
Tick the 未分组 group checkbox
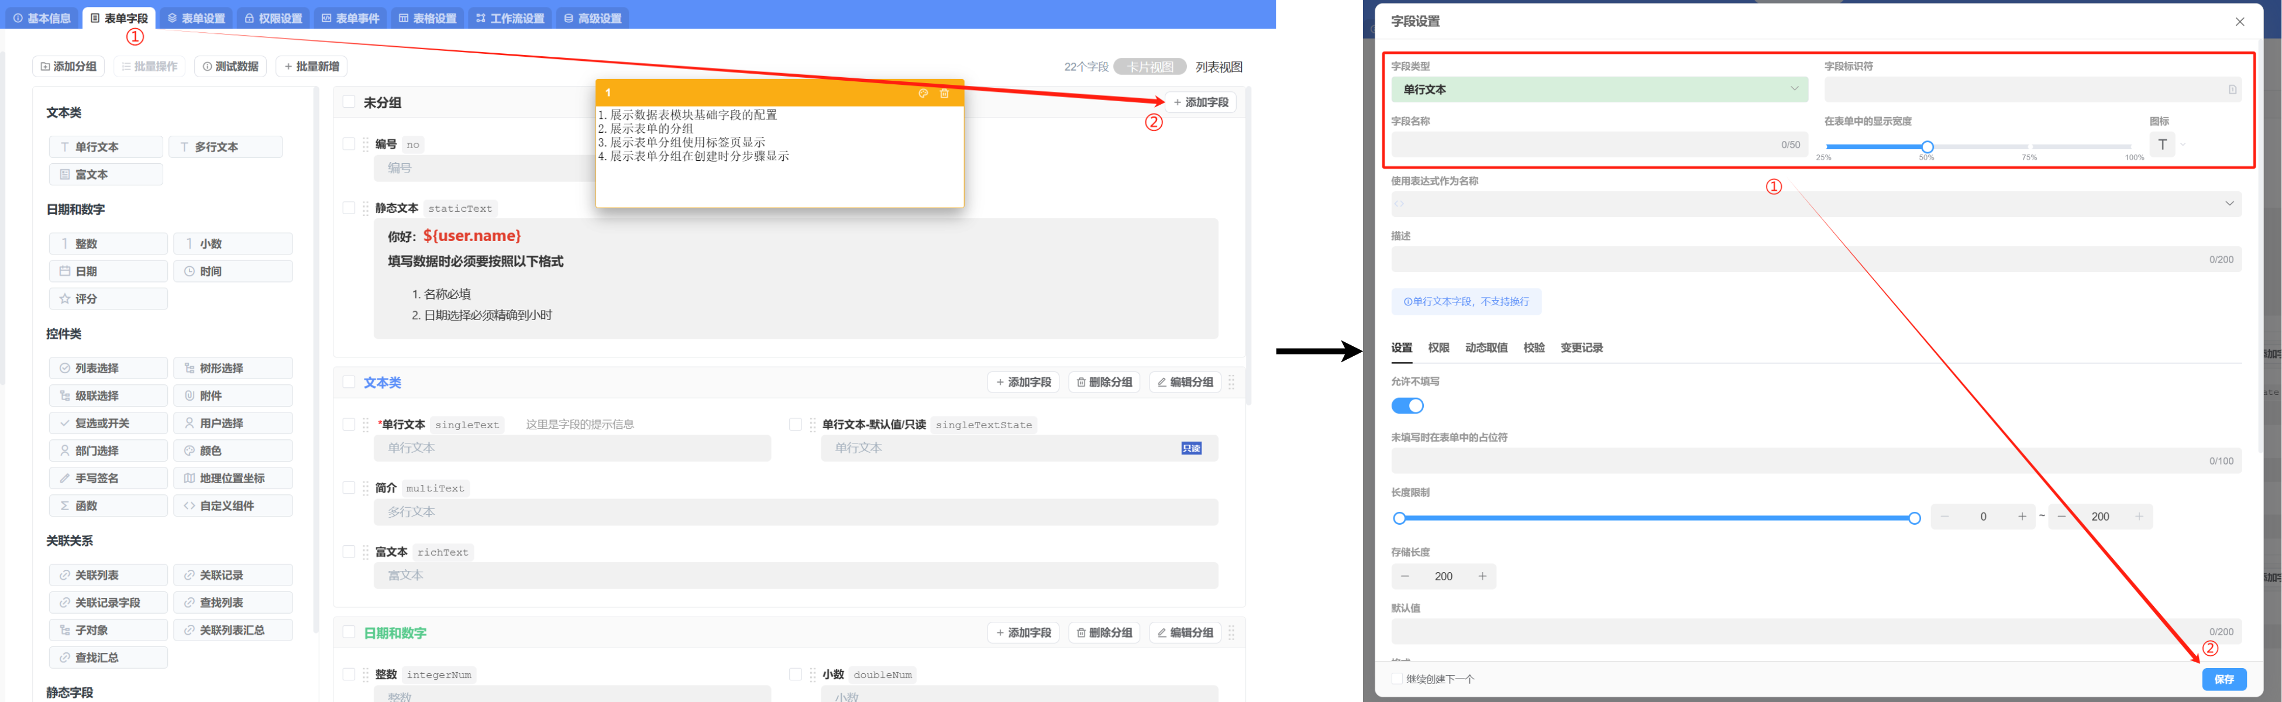click(349, 103)
